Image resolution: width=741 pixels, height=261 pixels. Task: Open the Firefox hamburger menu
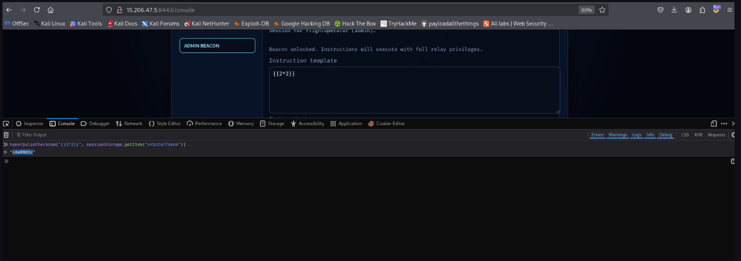pyautogui.click(x=730, y=10)
